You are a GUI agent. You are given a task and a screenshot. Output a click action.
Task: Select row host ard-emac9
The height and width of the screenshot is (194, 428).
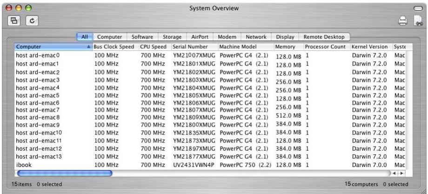tap(210, 125)
